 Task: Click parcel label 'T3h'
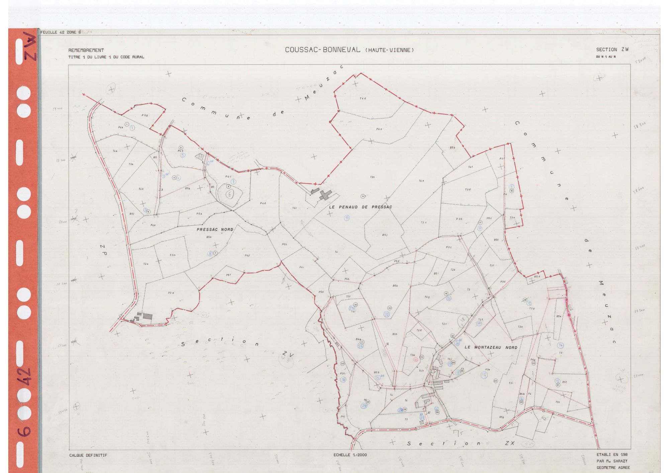click(x=557, y=402)
